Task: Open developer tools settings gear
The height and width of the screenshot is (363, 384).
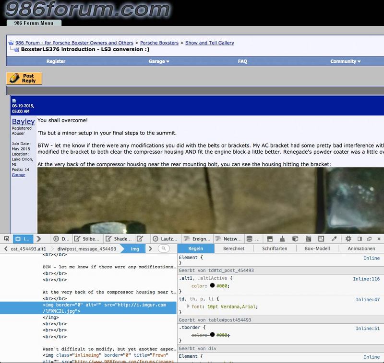Action: tap(348, 238)
